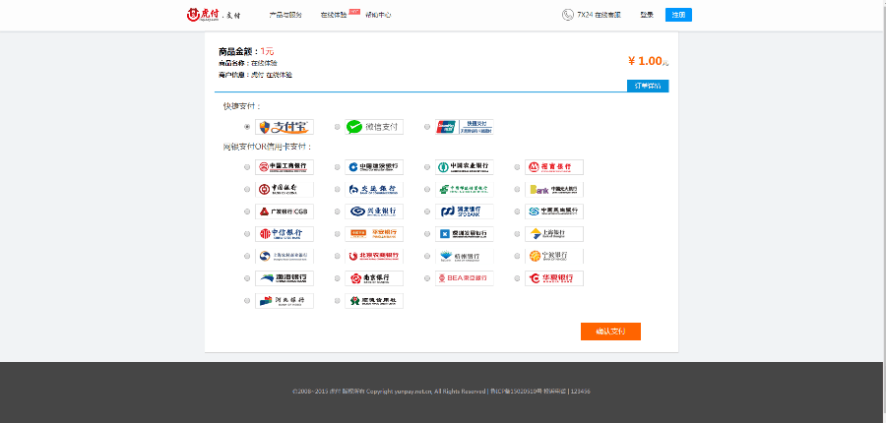The image size is (886, 423).
Task: Click the 虎付 logo in header
Action: click(x=214, y=15)
